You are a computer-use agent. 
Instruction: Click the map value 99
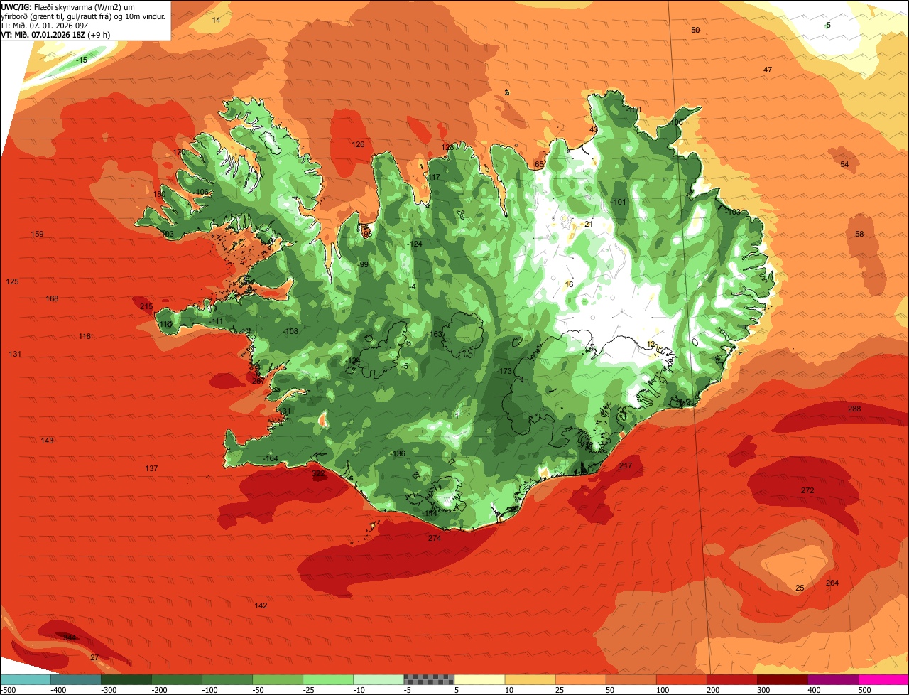pos(364,265)
